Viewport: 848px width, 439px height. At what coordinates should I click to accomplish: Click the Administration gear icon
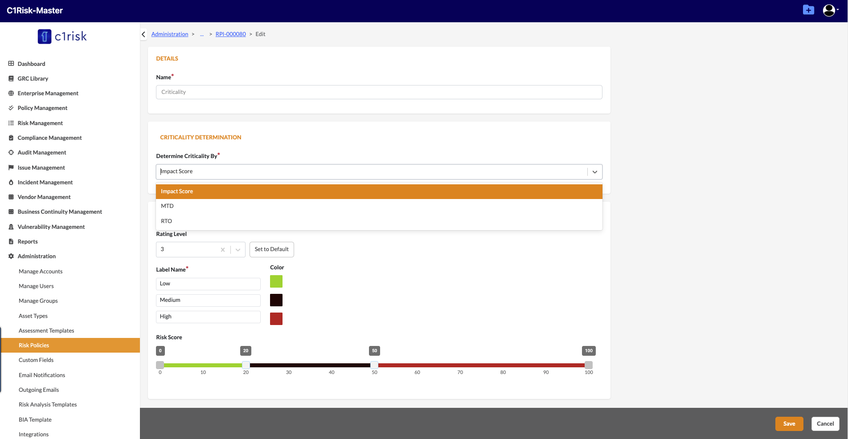pos(11,256)
